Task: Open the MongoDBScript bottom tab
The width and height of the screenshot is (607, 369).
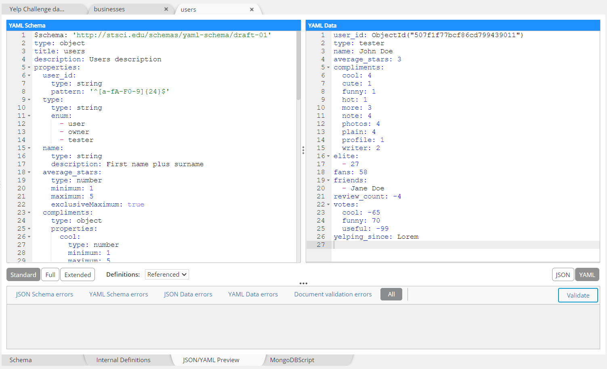Action: pyautogui.click(x=292, y=360)
